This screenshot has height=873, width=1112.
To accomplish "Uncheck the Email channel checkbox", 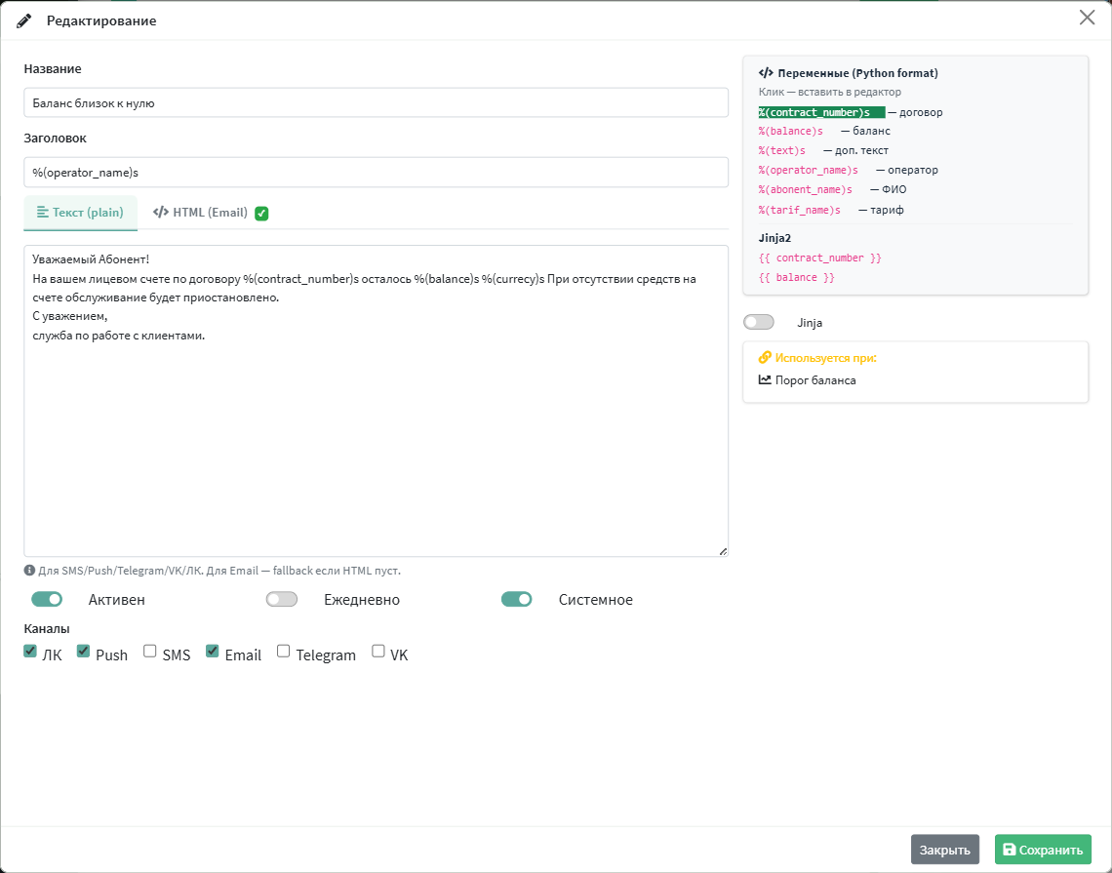I will [212, 651].
